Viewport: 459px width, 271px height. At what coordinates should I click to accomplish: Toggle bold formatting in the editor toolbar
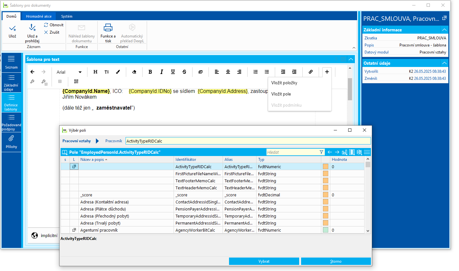(x=150, y=72)
